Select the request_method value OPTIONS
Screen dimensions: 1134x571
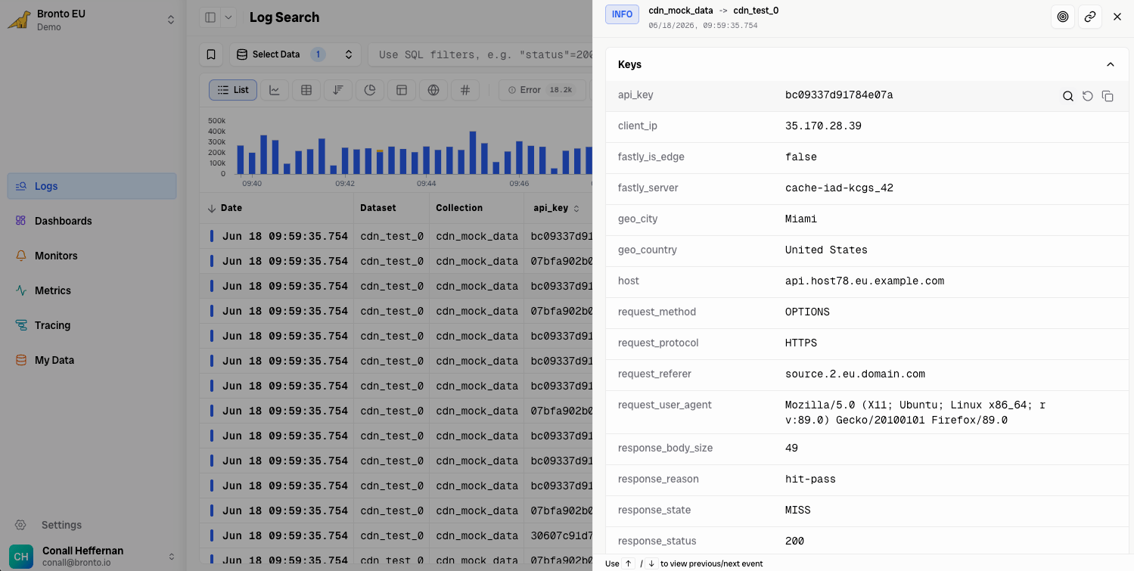(x=807, y=312)
